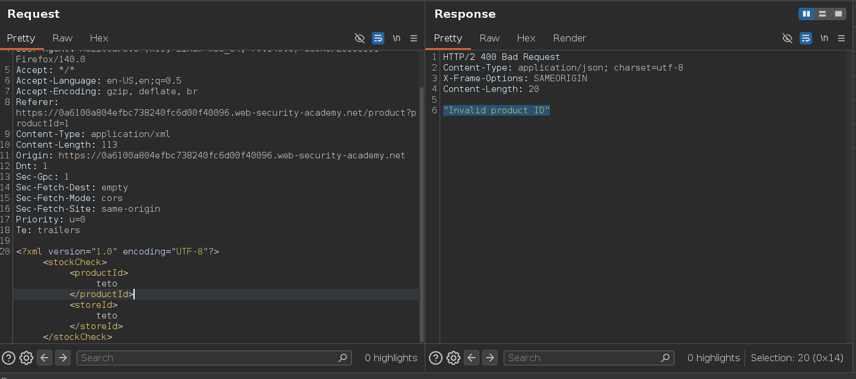Click 'Sec-Fetch-Site: same-origin' header
This screenshot has height=379, width=856.
[x=88, y=209]
